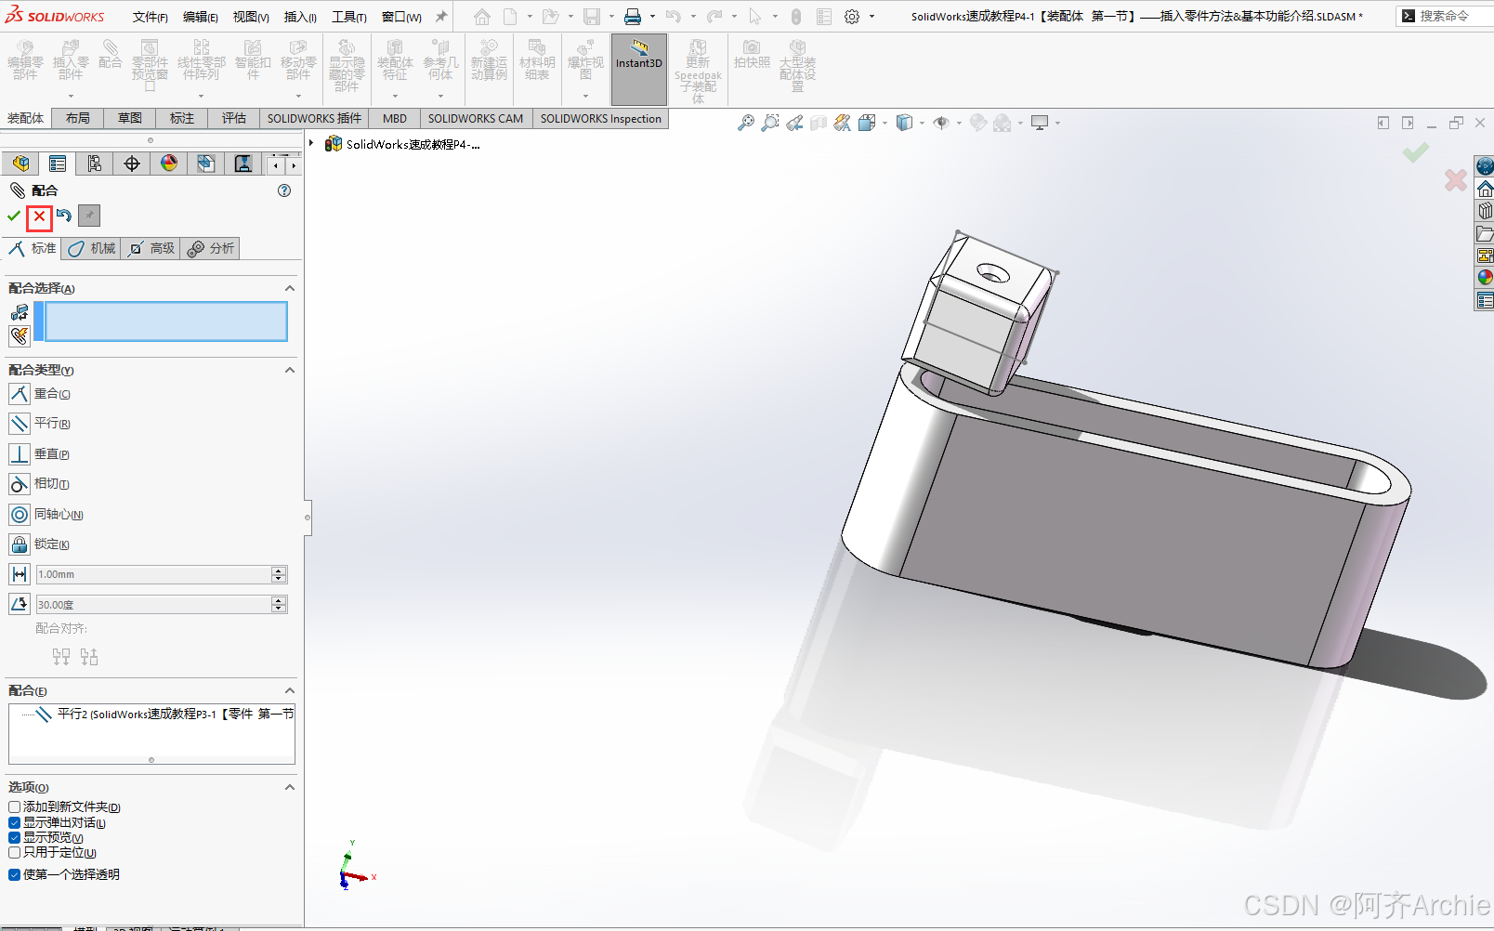Switch to the 分析 mate tab
This screenshot has height=931, width=1494.
pyautogui.click(x=210, y=248)
